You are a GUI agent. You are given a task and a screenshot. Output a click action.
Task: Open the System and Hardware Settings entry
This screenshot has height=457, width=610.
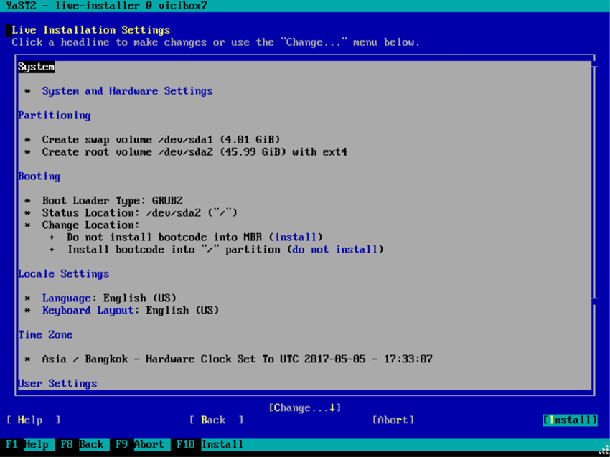pos(127,90)
